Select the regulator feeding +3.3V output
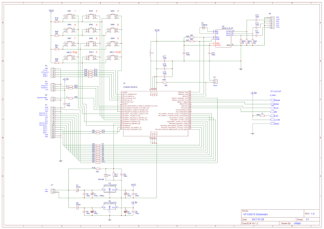 [x=110, y=207]
